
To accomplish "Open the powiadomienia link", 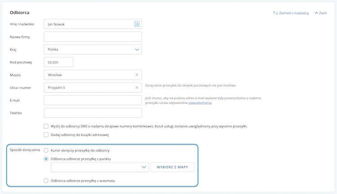I will 200,103.
